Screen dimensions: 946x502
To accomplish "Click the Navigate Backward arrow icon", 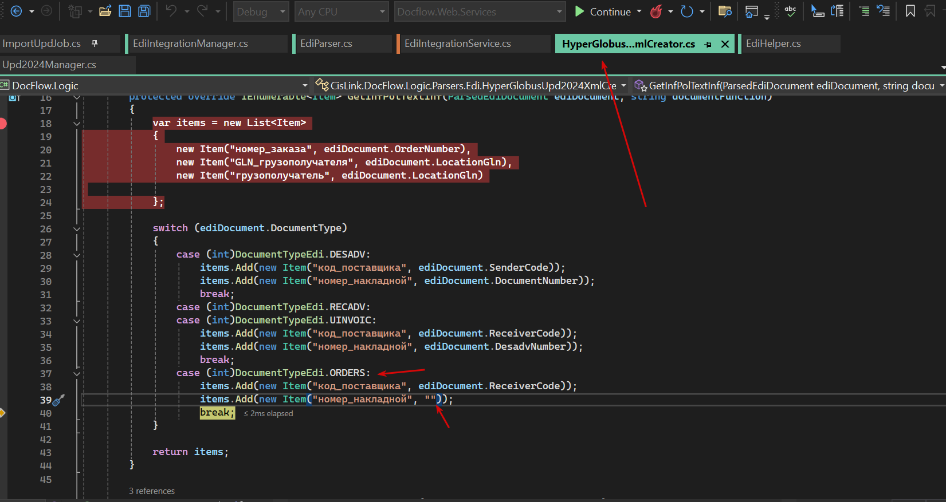I will pos(16,11).
